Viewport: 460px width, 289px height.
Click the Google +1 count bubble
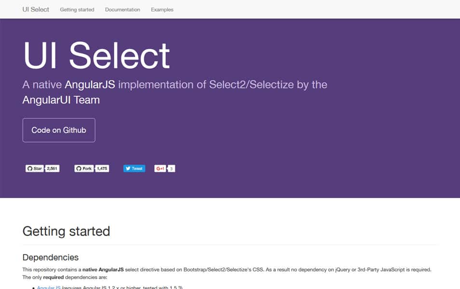(172, 169)
